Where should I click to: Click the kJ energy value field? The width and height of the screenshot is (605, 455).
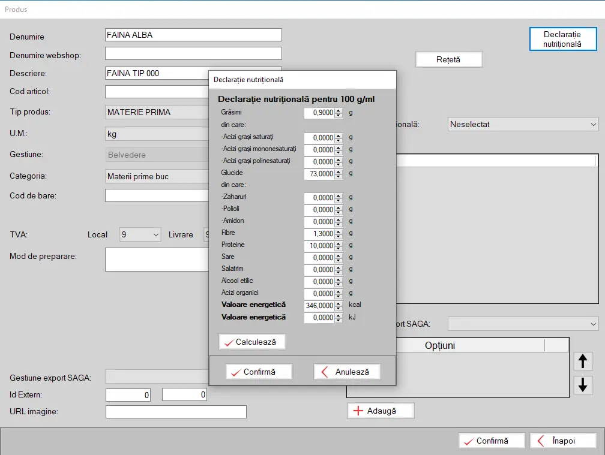point(319,318)
